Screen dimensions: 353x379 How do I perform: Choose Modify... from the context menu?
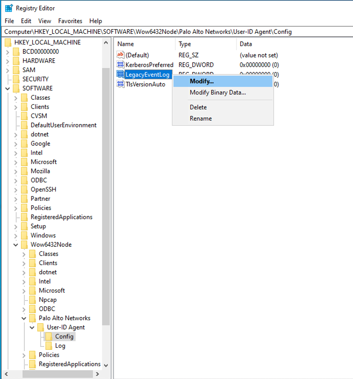click(x=201, y=81)
